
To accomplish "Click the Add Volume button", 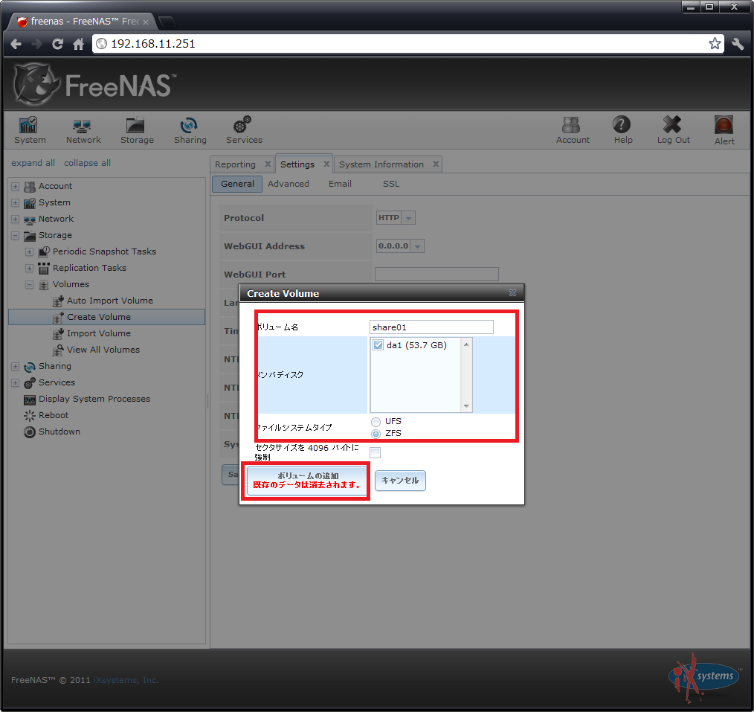I will click(306, 480).
